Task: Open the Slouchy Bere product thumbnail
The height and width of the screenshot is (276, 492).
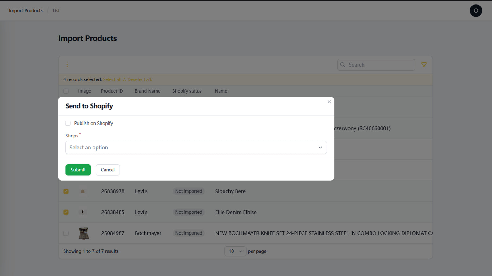Action: pos(83,191)
